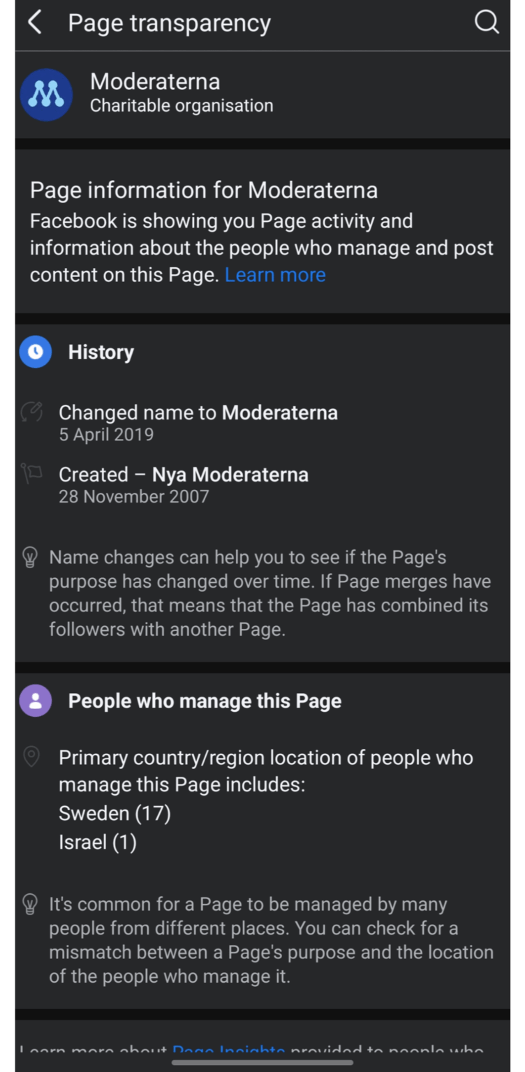Tap the Moderaterna page name header
Image resolution: width=525 pixels, height=1072 pixels.
[155, 81]
